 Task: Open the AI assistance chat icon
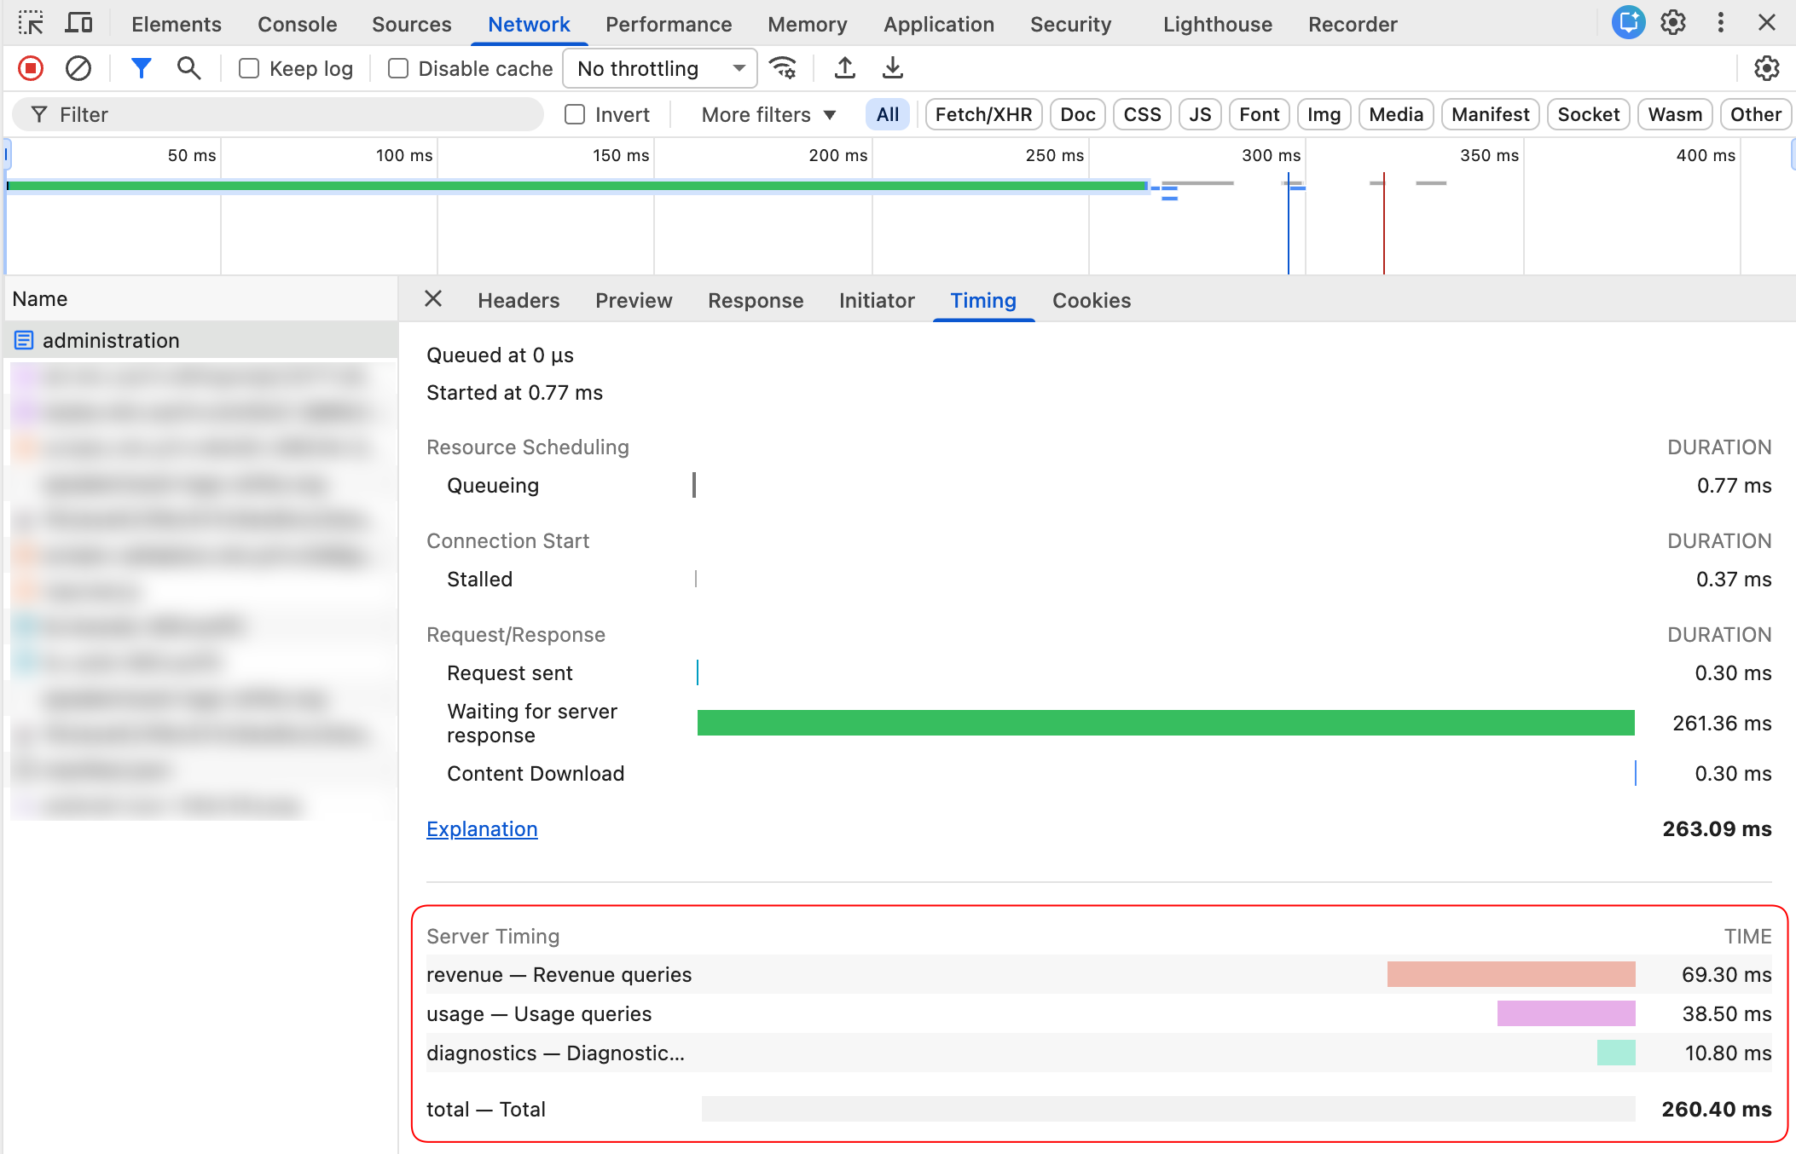click(x=1628, y=23)
